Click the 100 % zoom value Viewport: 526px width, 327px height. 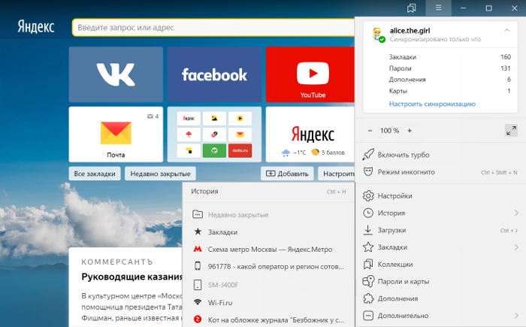click(x=389, y=131)
